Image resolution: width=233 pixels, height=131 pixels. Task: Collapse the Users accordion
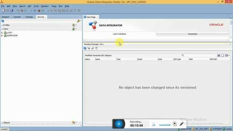point(2,29)
